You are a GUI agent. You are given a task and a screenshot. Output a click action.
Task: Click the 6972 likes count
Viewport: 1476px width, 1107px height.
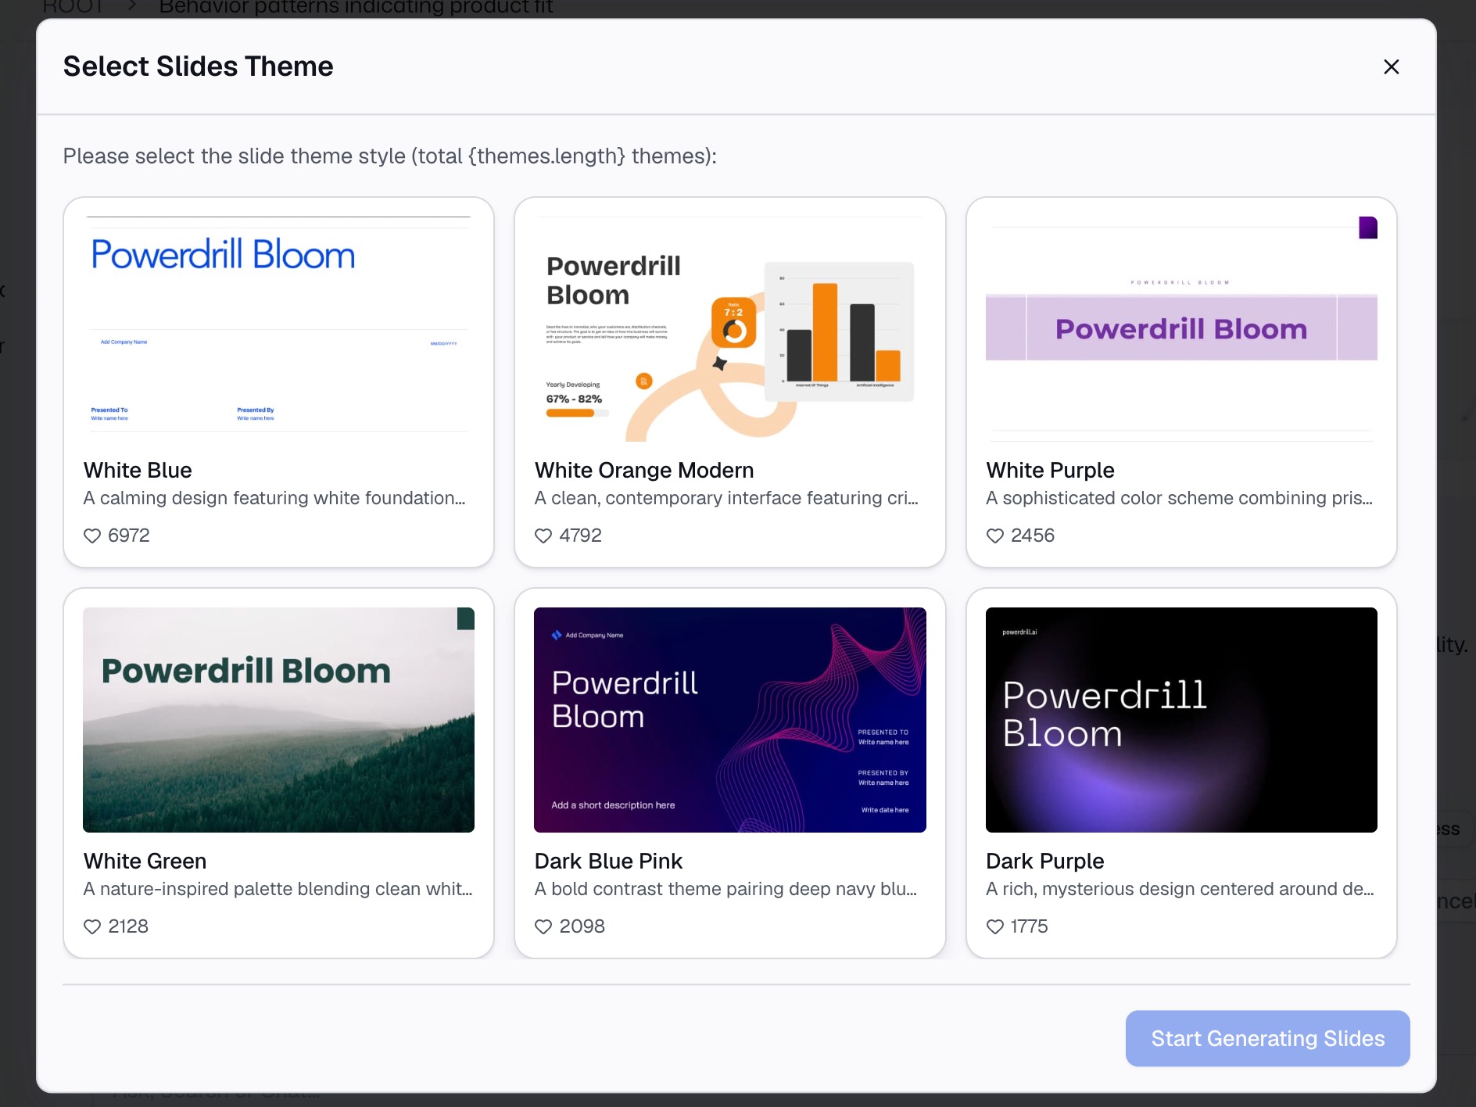click(x=129, y=536)
